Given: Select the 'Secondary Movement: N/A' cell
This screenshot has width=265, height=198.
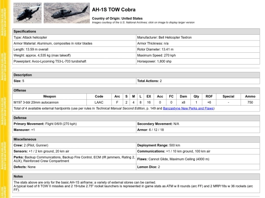Looking at the screenshot, I should pyautogui.click(x=198, y=124).
